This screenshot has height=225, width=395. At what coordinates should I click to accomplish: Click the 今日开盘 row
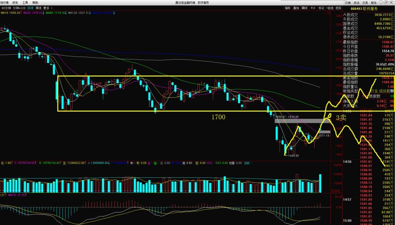[369, 46]
